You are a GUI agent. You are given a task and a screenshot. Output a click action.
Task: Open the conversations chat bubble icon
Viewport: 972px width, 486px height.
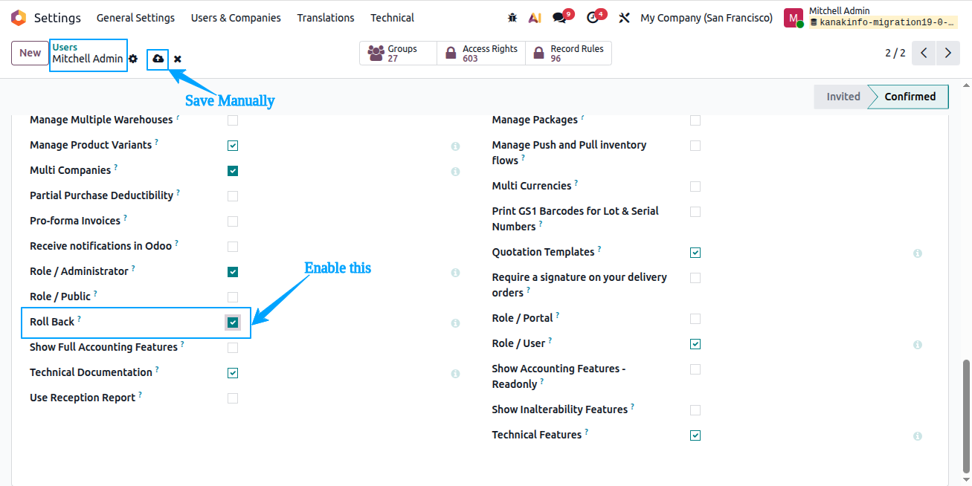pyautogui.click(x=560, y=18)
